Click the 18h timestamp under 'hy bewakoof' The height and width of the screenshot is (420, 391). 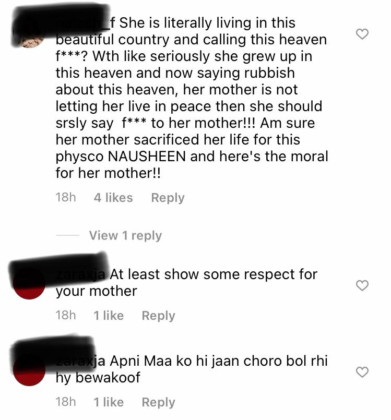66,402
